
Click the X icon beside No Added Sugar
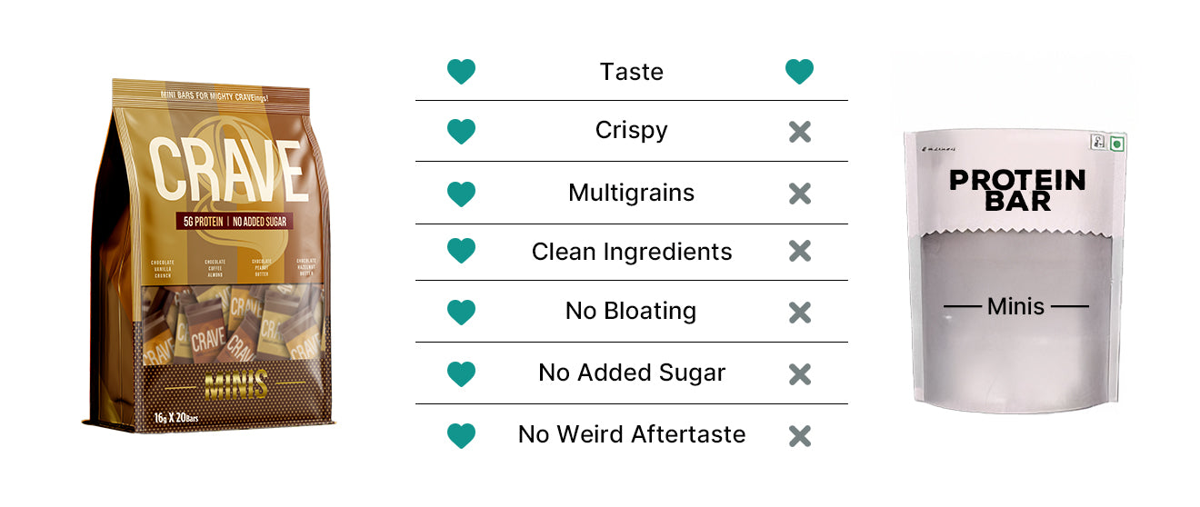800,373
